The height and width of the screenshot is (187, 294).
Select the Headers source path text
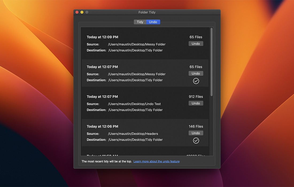(133, 134)
